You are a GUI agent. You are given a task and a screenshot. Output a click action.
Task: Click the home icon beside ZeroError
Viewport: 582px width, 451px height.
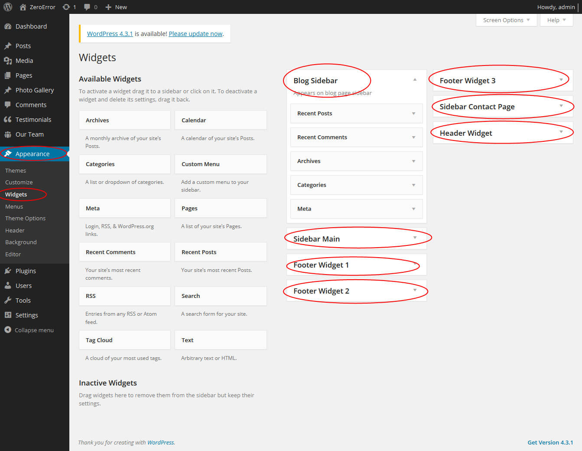[23, 7]
